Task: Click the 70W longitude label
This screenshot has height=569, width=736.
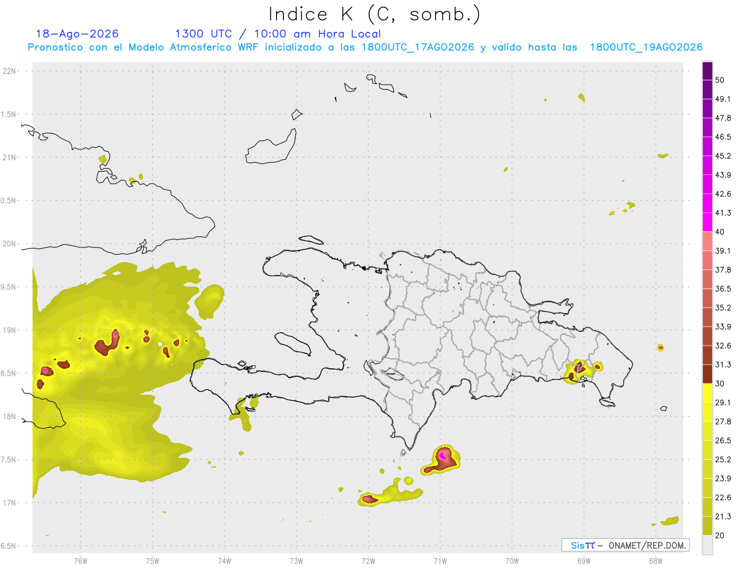Action: [x=512, y=561]
